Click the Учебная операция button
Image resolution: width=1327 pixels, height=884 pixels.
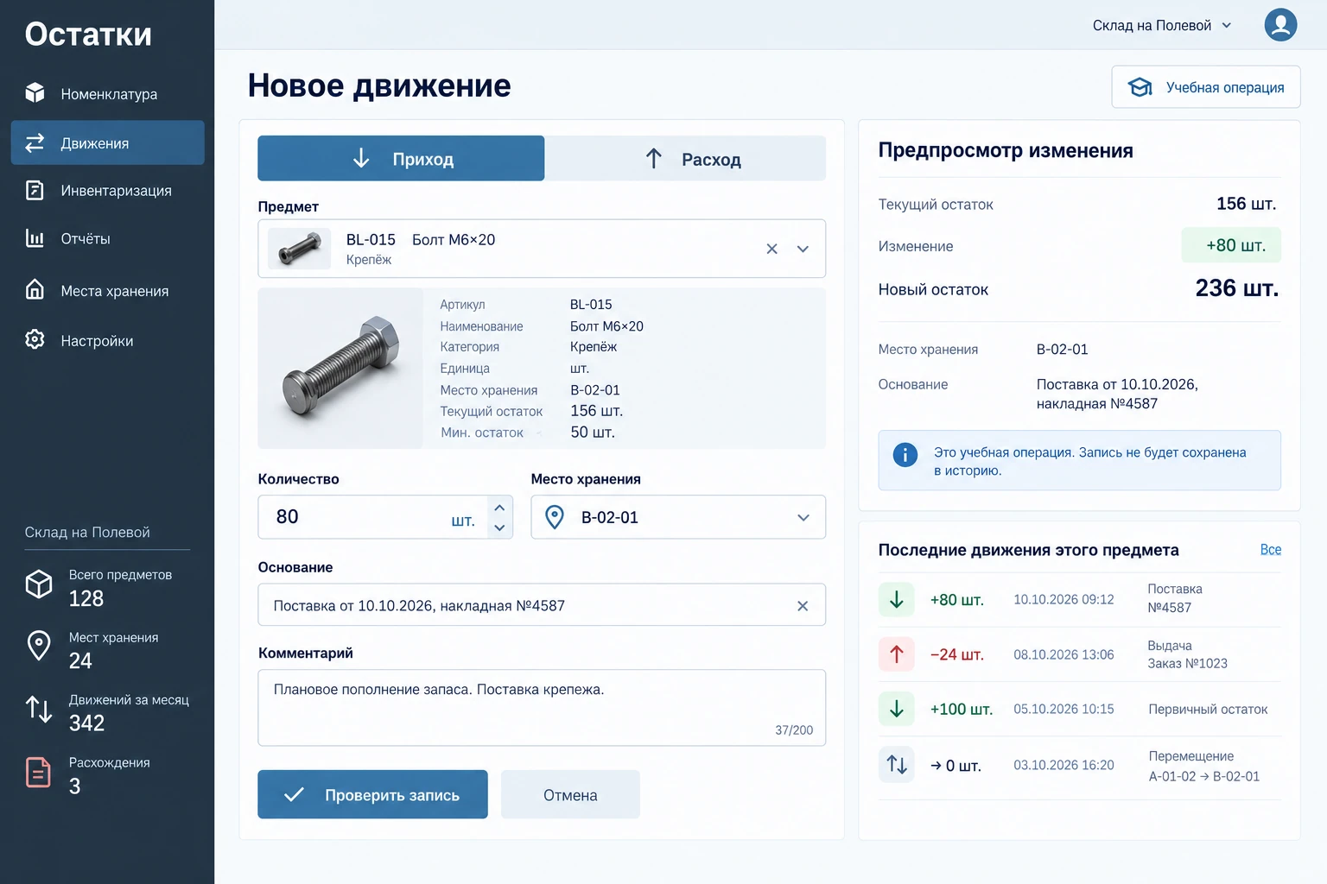(1205, 87)
